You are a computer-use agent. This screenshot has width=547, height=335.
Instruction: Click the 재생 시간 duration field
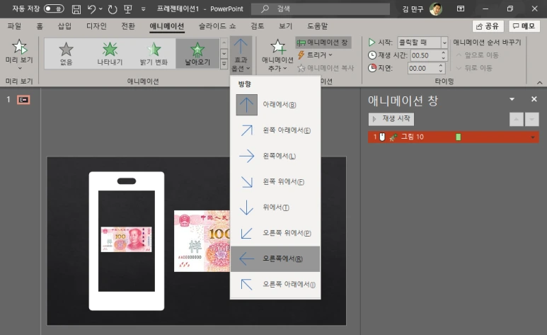(x=425, y=55)
